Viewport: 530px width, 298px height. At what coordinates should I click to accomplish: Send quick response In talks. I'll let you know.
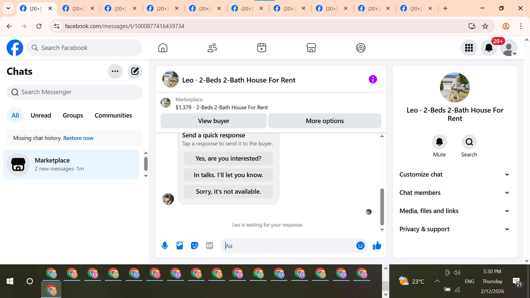(x=228, y=175)
